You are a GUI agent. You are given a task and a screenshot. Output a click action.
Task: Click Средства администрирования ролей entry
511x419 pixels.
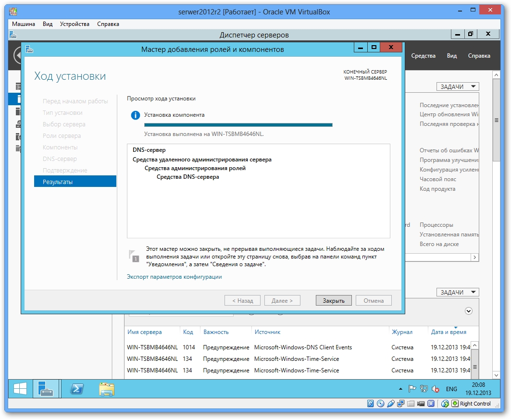coord(195,168)
